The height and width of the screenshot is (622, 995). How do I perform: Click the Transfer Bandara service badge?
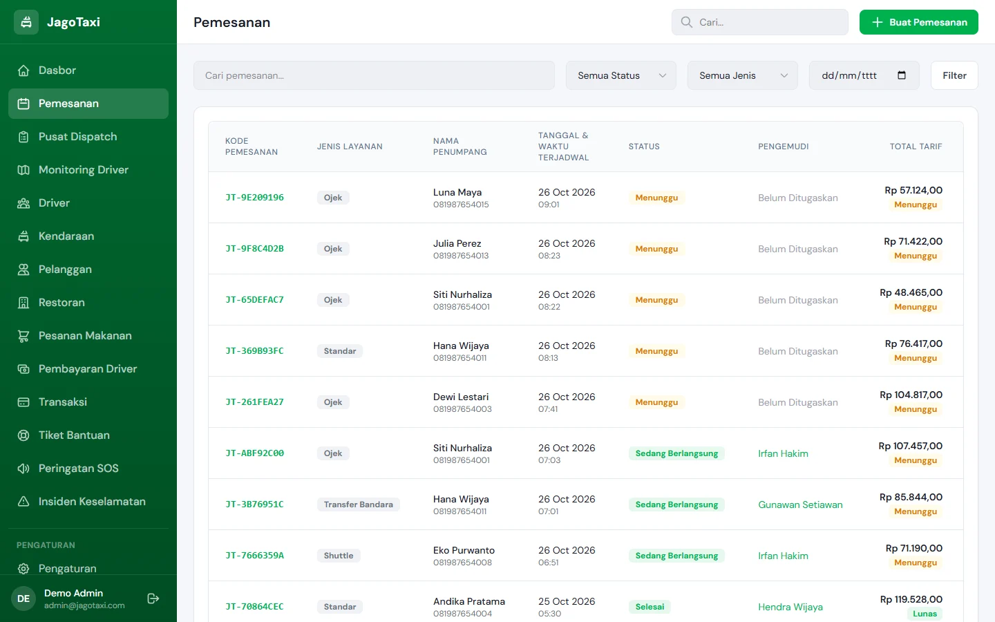pyautogui.click(x=358, y=505)
